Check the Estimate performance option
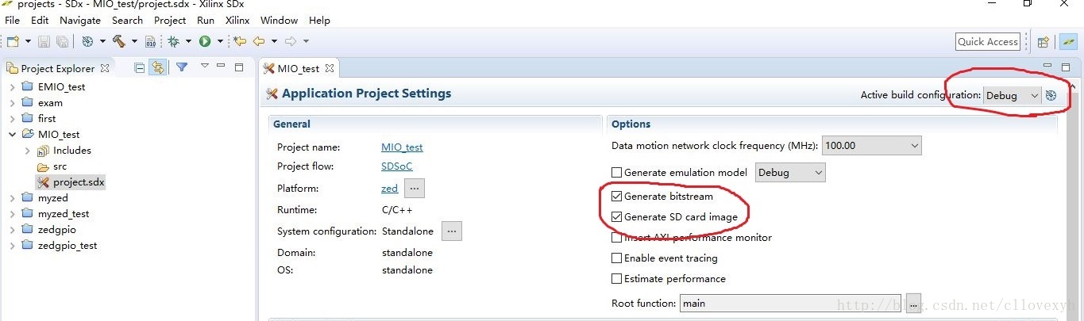 point(616,278)
